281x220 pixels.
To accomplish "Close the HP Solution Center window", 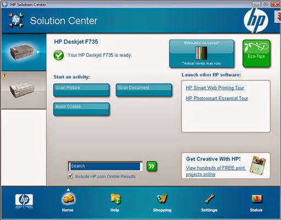I will 276,4.
